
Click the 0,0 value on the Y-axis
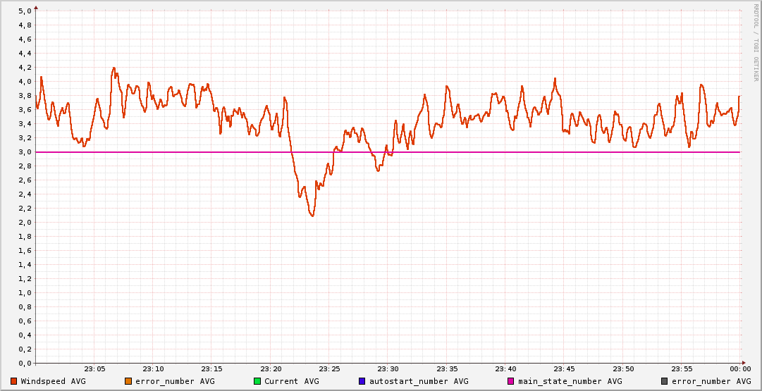click(25, 364)
